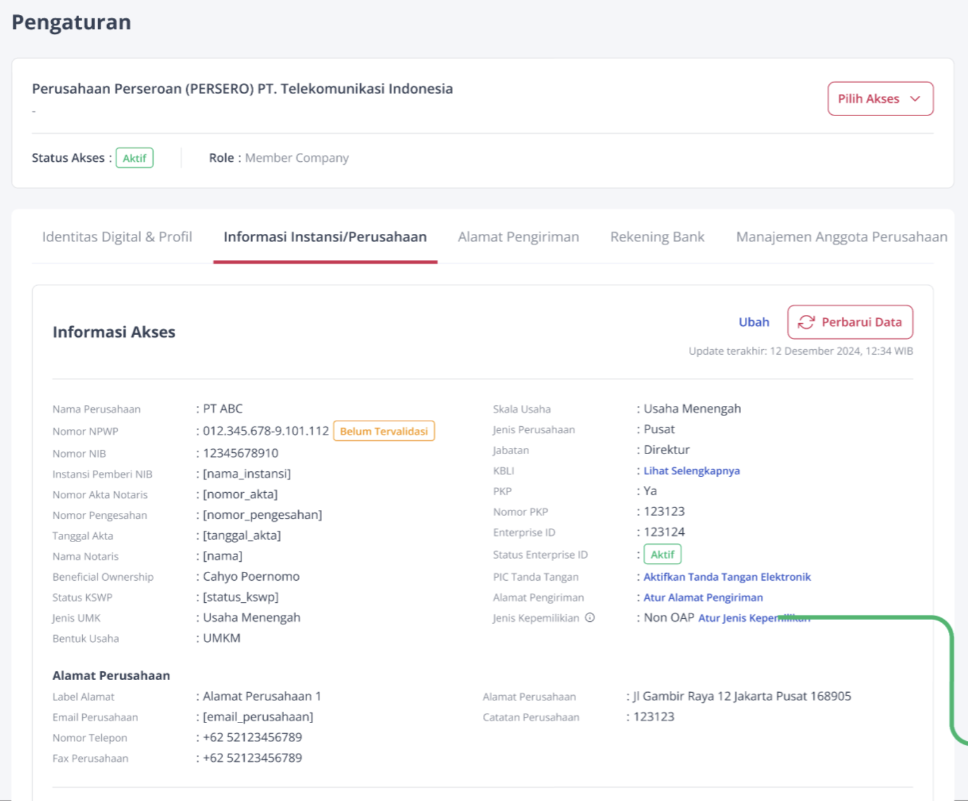Click the Atur Jenis Kepemilikan link
This screenshot has width=968, height=801.
click(754, 618)
